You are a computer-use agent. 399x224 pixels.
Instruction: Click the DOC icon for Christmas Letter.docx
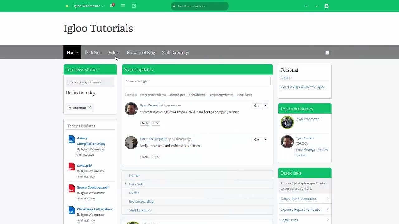(x=71, y=210)
